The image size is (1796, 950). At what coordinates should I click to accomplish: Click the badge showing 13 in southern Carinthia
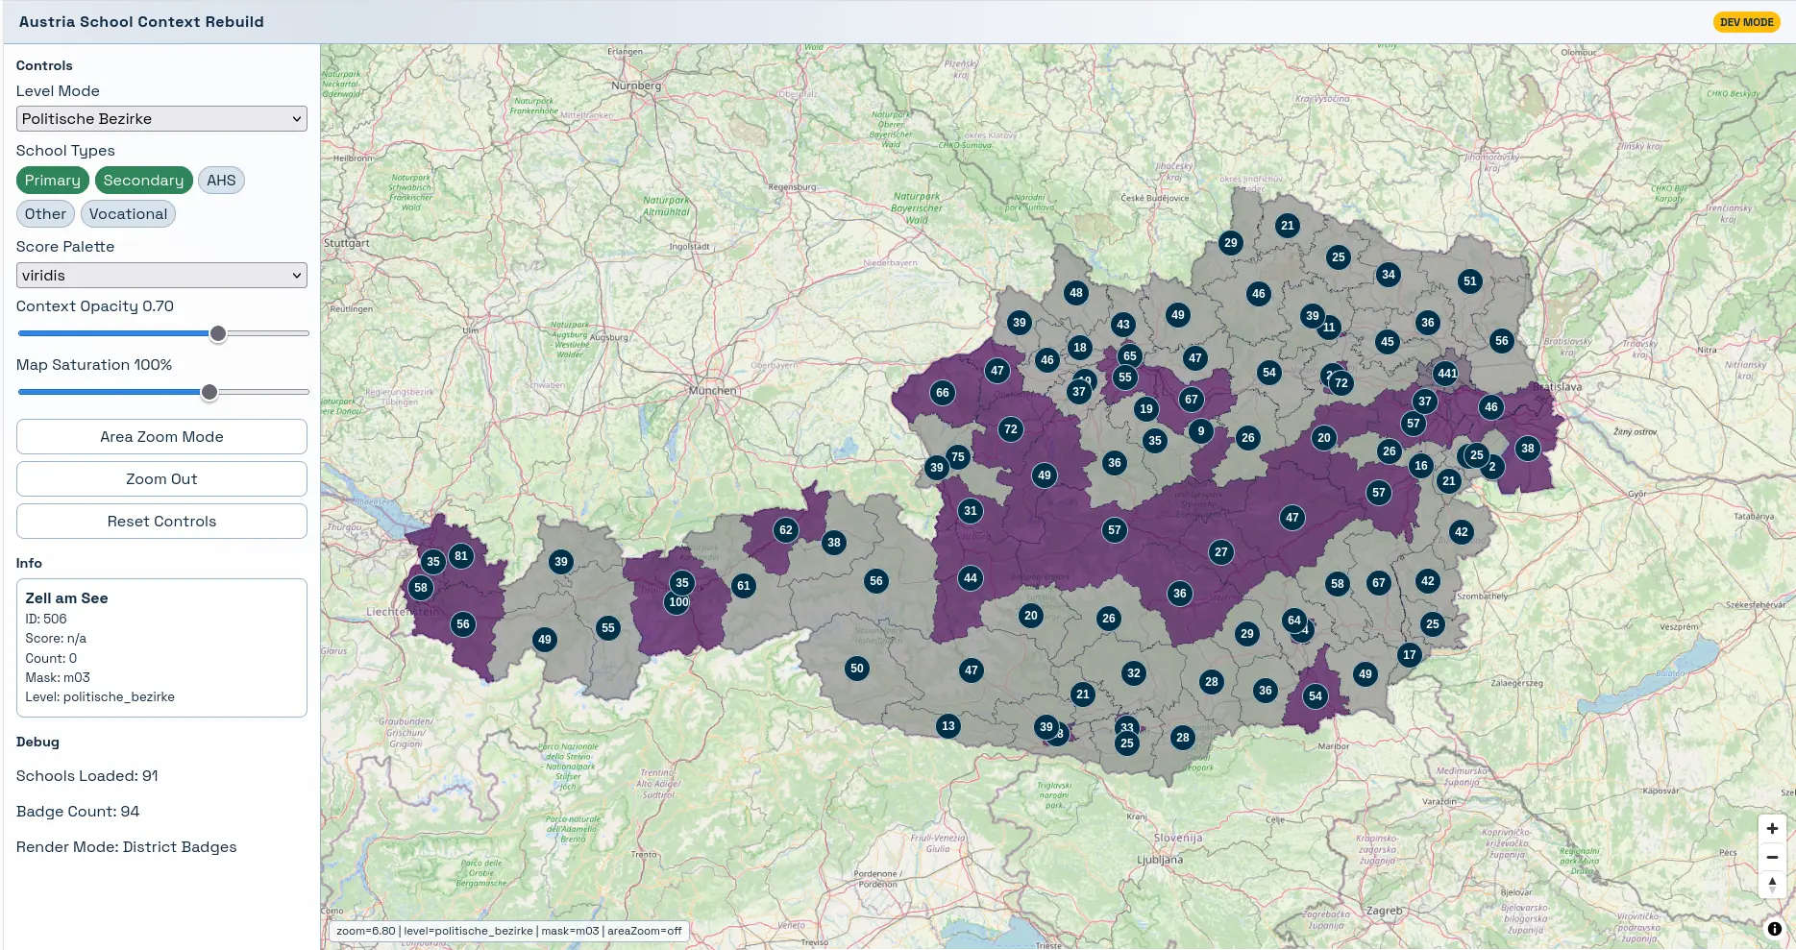[947, 727]
